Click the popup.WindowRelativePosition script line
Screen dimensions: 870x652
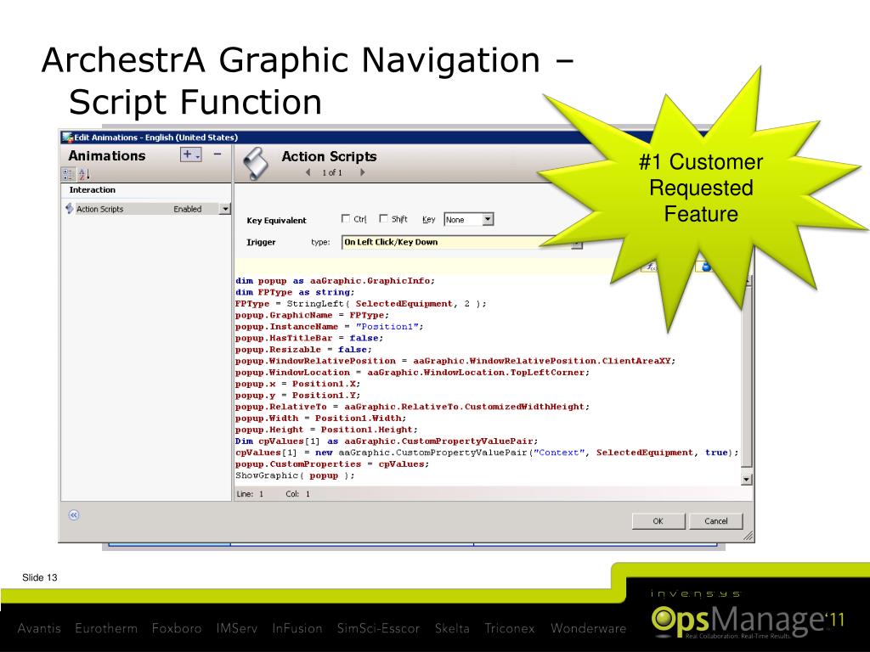click(x=455, y=361)
